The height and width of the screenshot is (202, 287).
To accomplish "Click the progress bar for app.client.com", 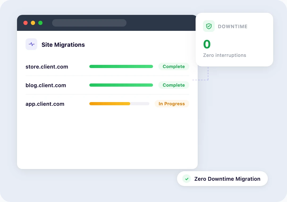I will click(x=119, y=104).
